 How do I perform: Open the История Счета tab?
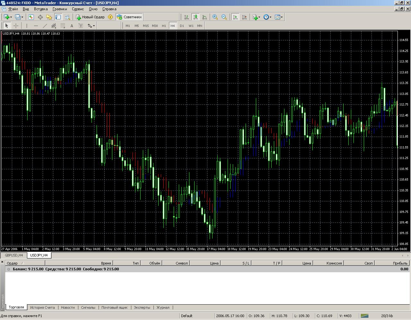pyautogui.click(x=42, y=307)
